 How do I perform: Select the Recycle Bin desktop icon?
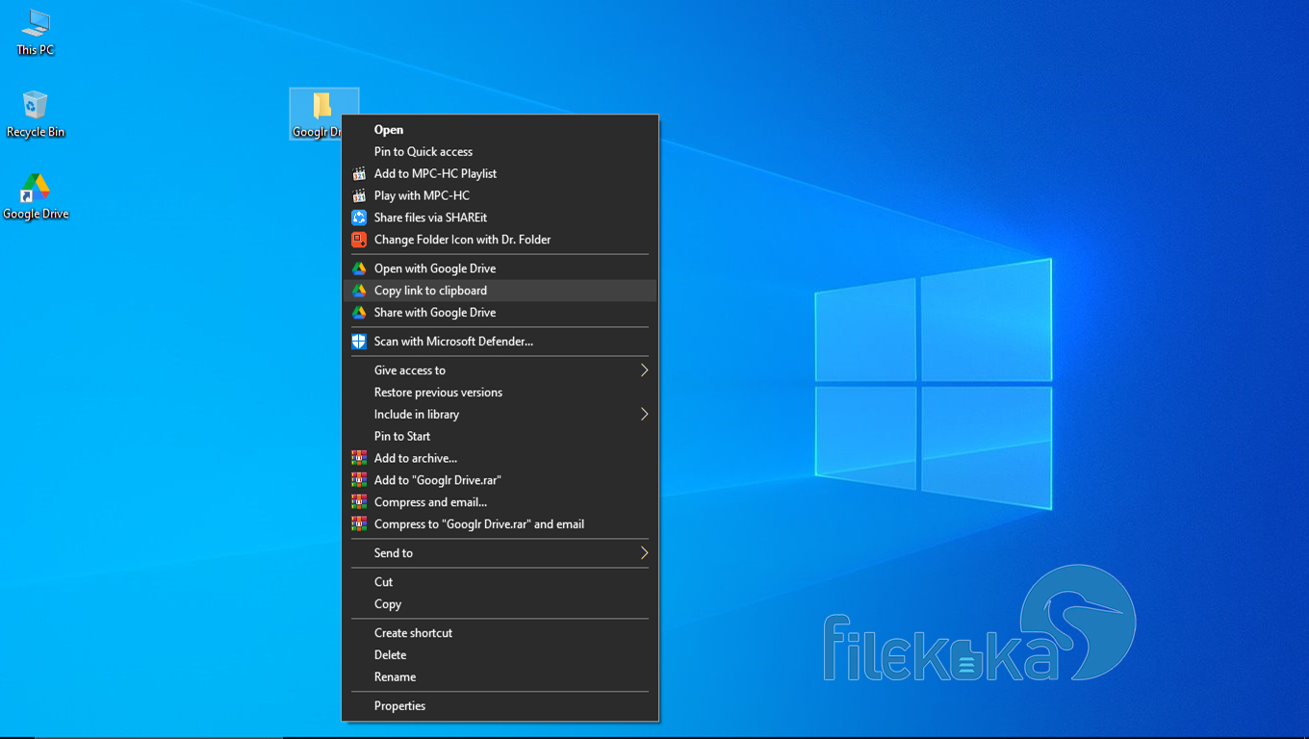(36, 115)
